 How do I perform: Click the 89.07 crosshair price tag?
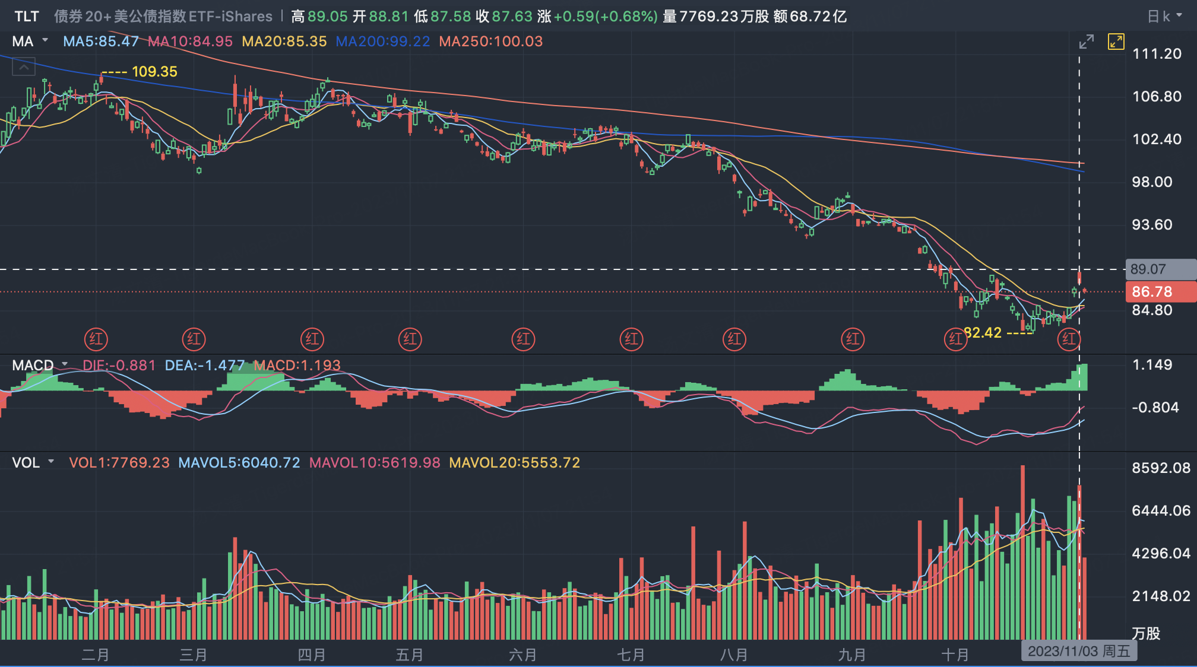[x=1161, y=269]
